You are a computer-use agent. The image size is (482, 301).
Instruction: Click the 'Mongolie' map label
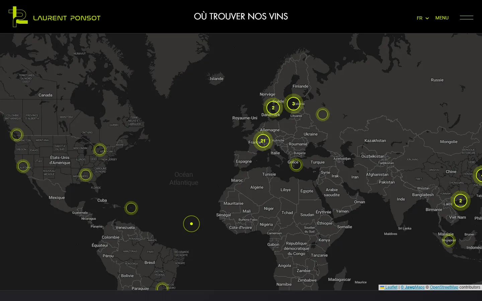pos(449,142)
